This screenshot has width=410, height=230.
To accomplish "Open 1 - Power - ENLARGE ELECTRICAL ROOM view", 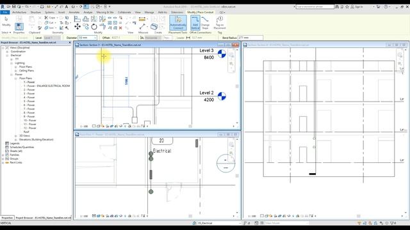I will point(47,86).
